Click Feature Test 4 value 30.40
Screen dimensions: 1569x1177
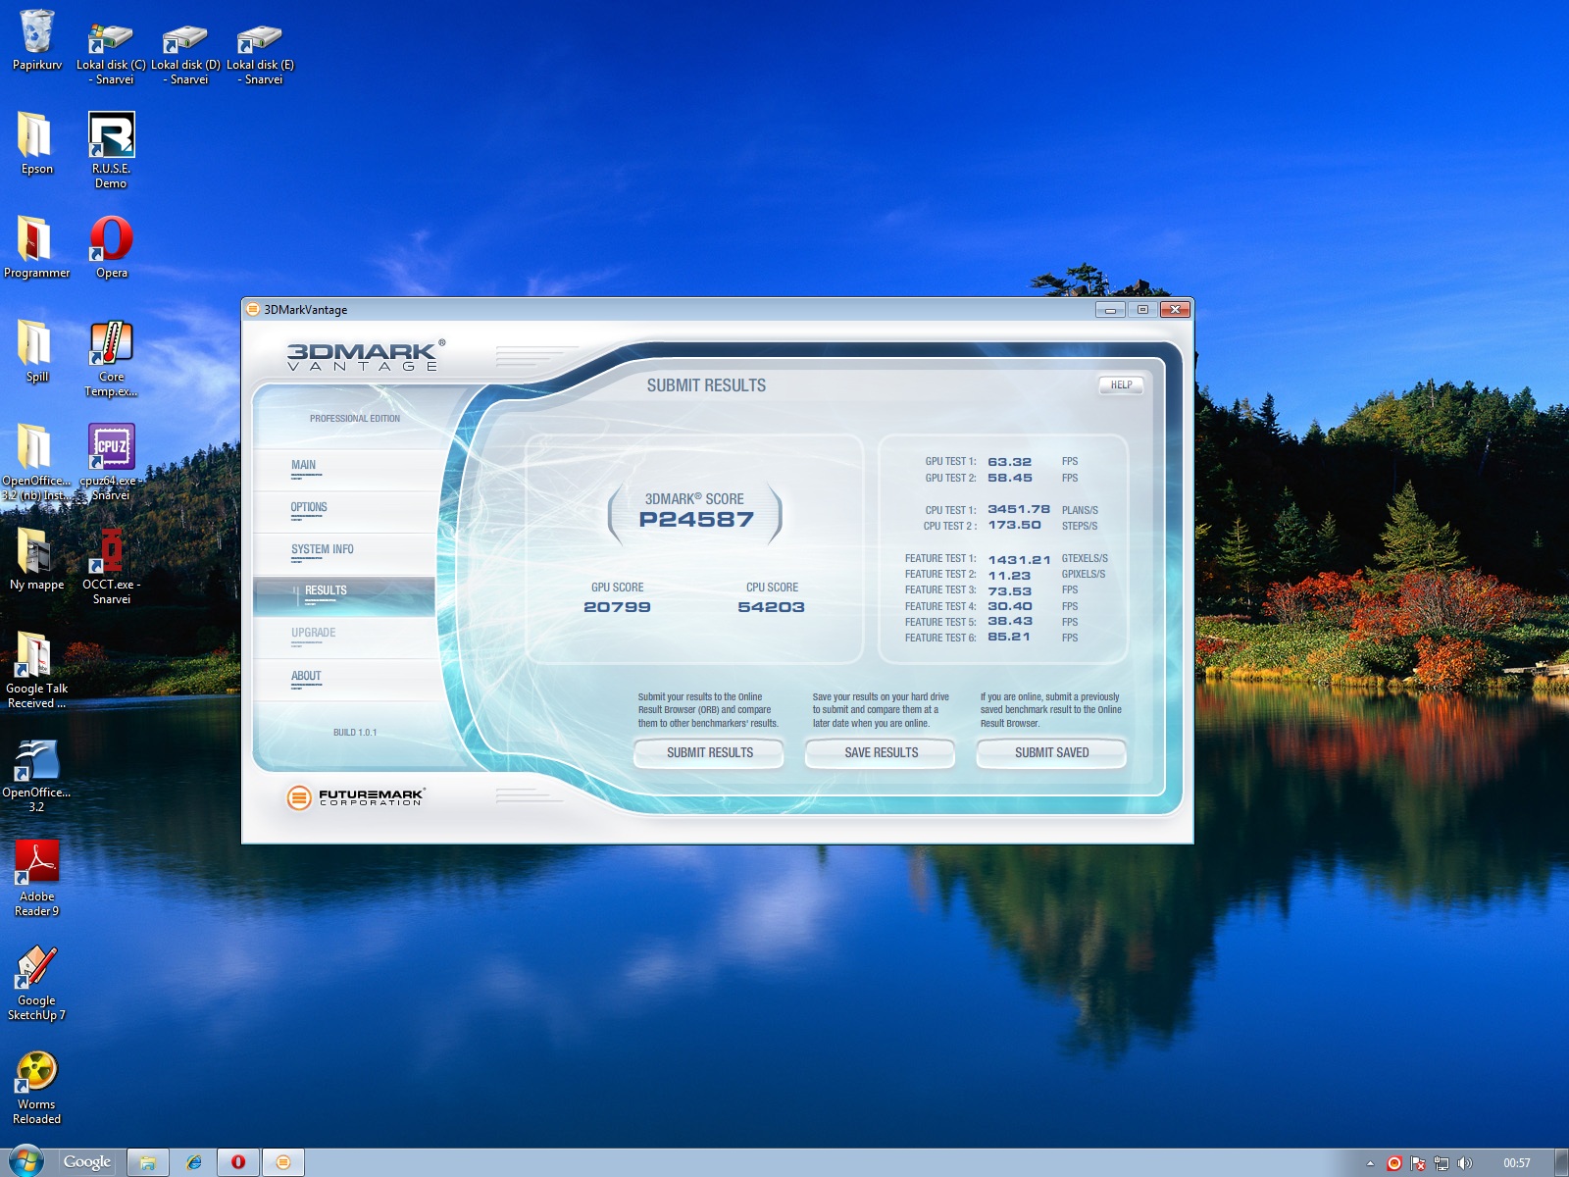tap(1010, 606)
